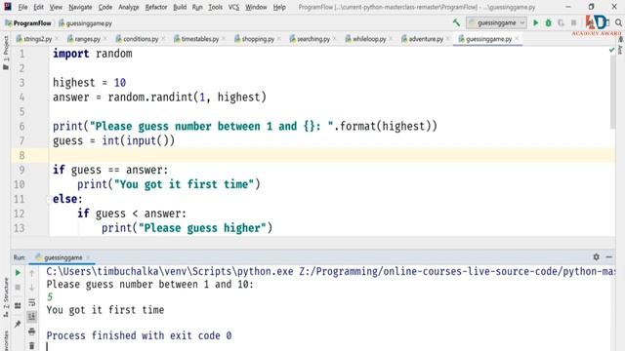This screenshot has width=625, height=351.
Task: Clear console with the trash icon
Action: [x=32, y=345]
